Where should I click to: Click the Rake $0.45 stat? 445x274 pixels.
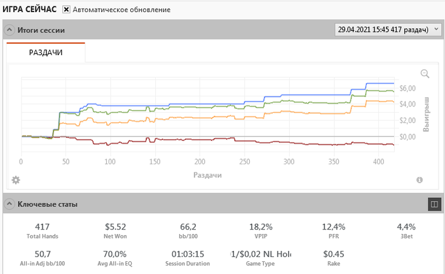click(x=333, y=259)
